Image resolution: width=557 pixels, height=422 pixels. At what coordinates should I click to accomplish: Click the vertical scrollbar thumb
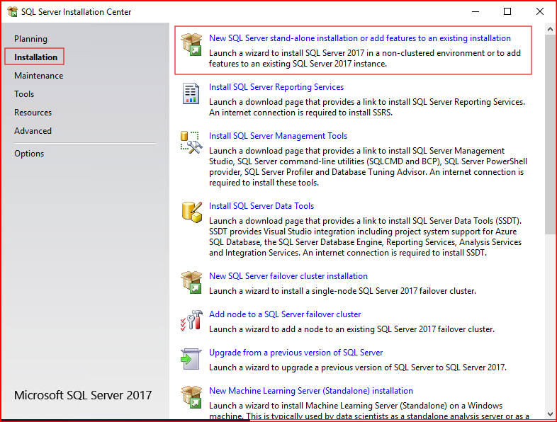[x=550, y=135]
